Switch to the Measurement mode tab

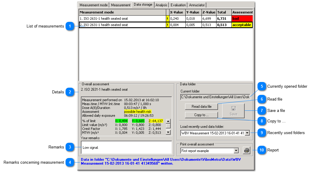93,5
